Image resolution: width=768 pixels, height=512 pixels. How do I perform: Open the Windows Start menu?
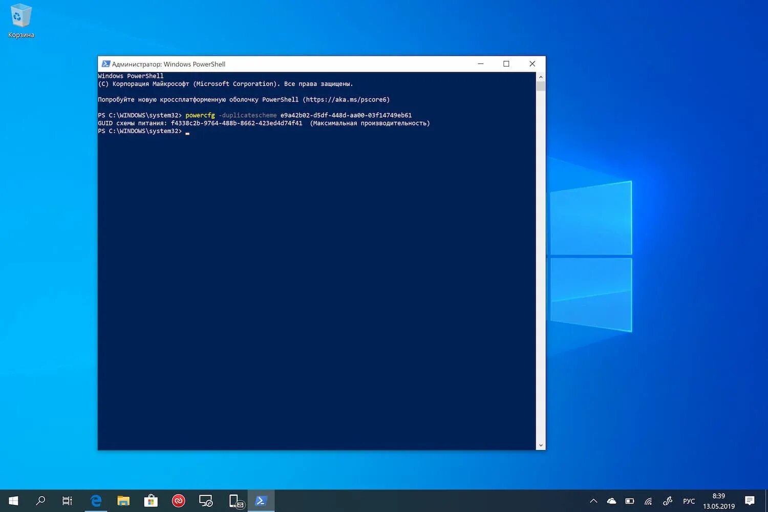[14, 501]
